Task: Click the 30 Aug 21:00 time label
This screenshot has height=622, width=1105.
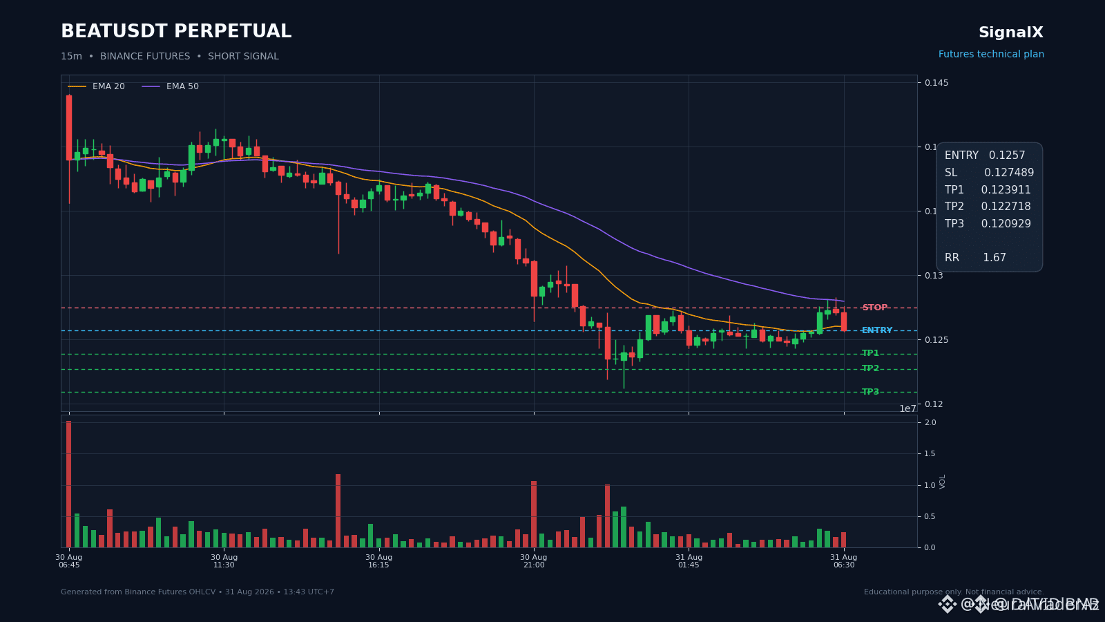Action: click(534, 561)
